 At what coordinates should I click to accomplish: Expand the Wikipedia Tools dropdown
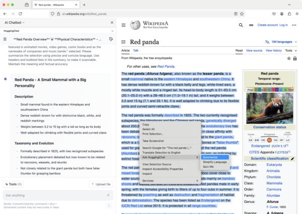290,50
